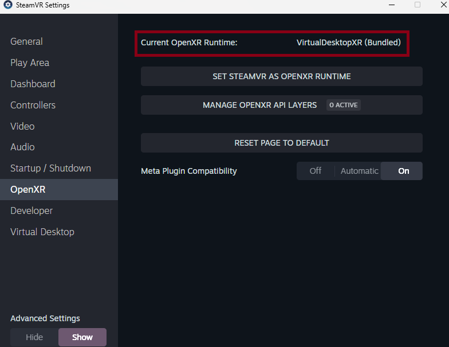Image resolution: width=449 pixels, height=347 pixels.
Task: Set Meta Plugin Compatibility to Off
Action: [316, 171]
